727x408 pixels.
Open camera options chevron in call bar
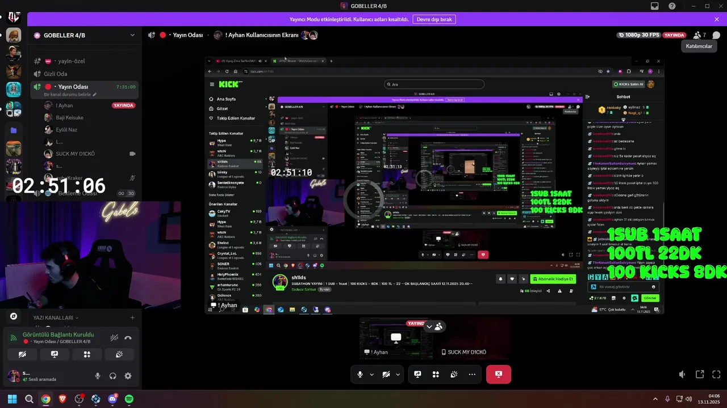(398, 375)
